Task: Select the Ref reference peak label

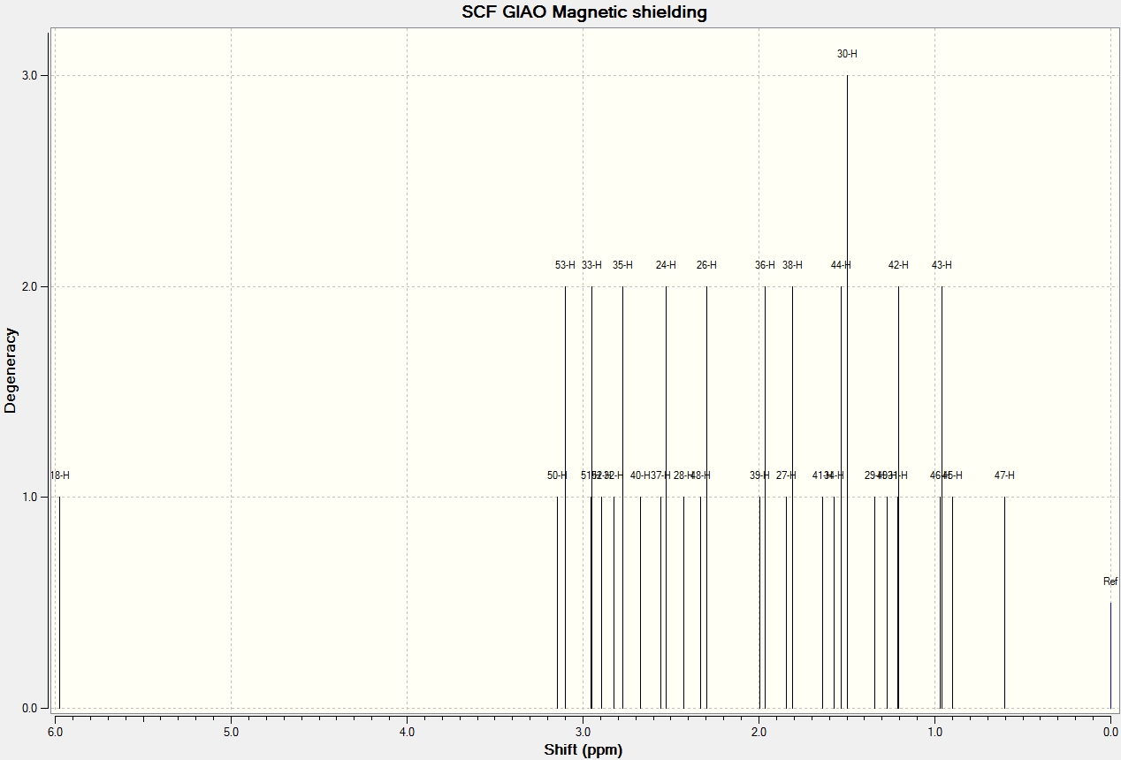Action: pos(1110,581)
